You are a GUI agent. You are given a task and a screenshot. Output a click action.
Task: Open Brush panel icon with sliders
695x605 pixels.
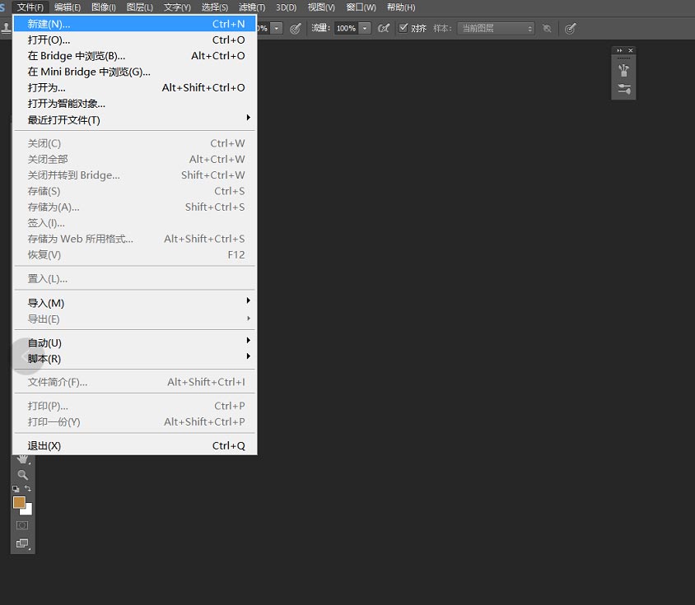point(623,89)
